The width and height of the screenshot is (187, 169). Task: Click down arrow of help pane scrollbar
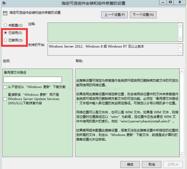182,155
